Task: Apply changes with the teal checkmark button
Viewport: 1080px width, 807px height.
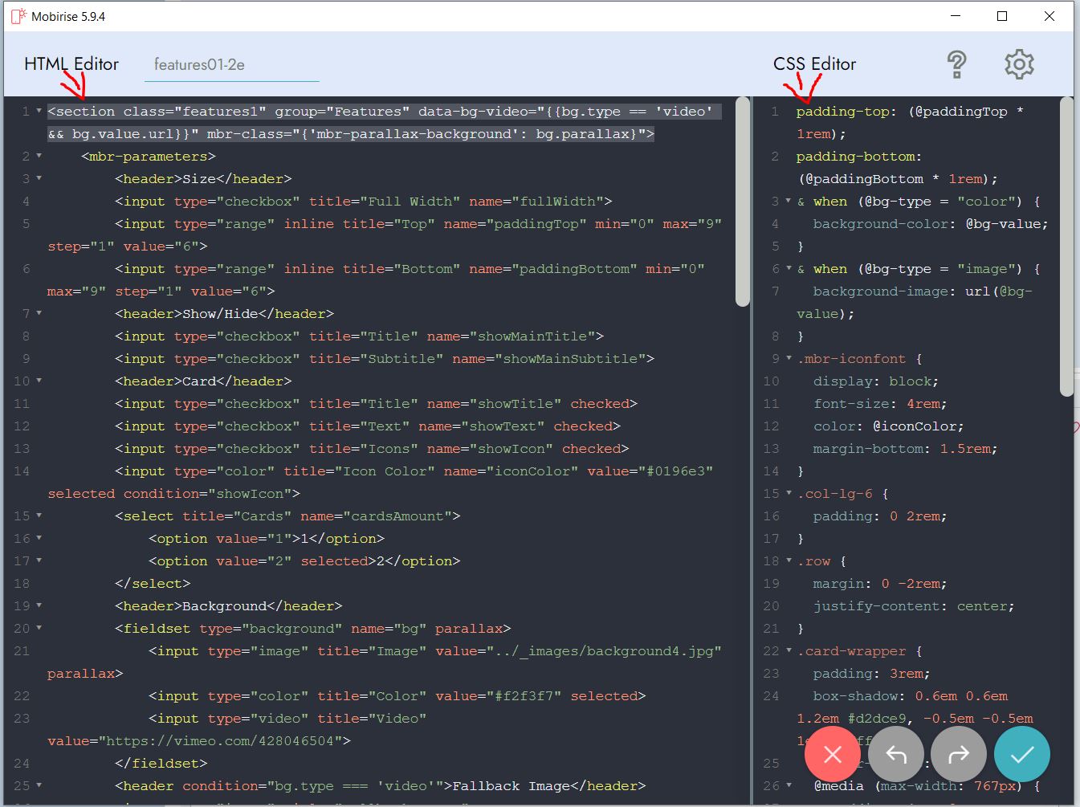Action: (1021, 754)
